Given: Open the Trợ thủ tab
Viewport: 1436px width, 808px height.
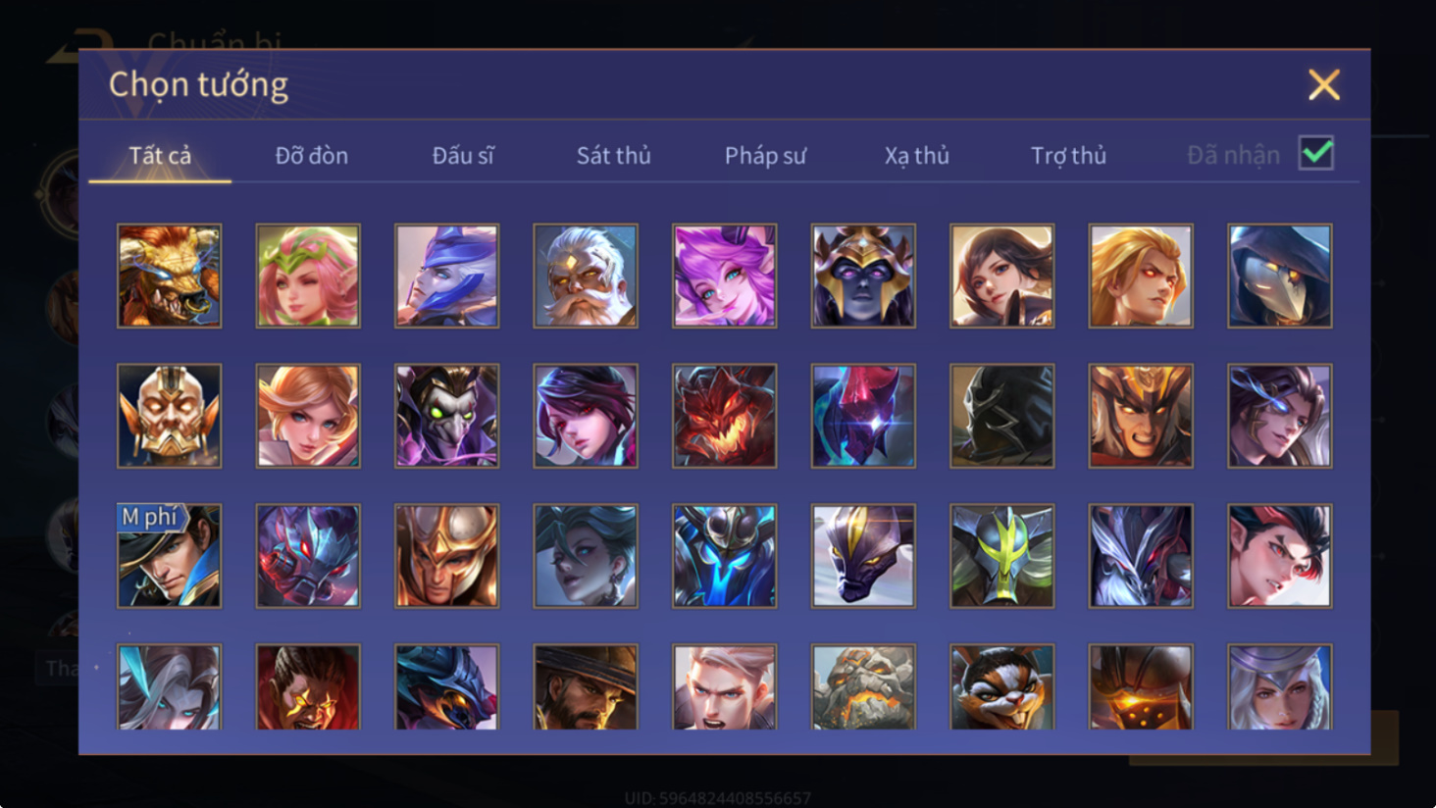Looking at the screenshot, I should 1068,155.
